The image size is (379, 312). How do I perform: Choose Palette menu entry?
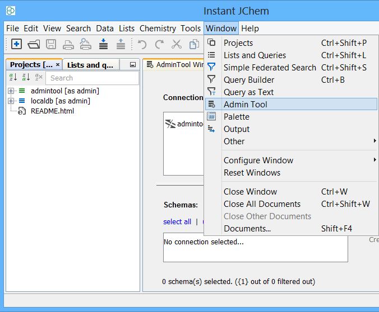[292, 117]
